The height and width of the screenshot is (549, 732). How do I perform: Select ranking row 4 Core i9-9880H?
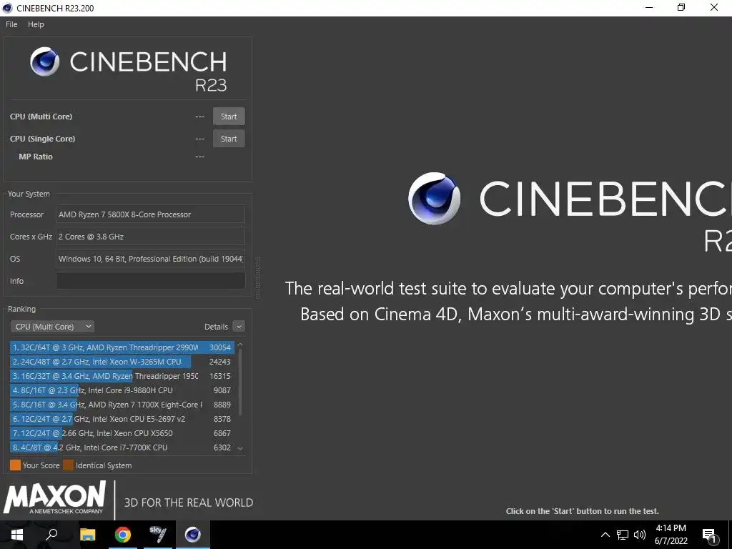pyautogui.click(x=122, y=390)
